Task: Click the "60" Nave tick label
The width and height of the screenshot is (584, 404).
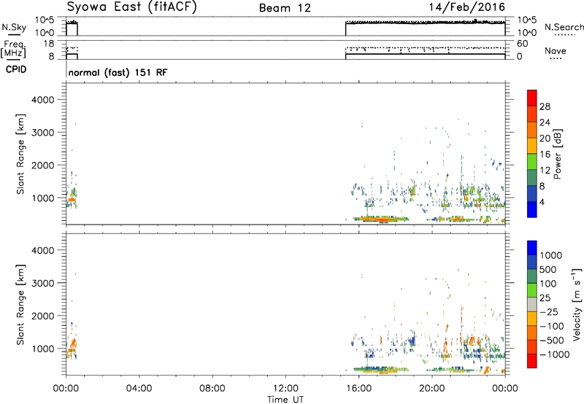Action: [x=523, y=44]
